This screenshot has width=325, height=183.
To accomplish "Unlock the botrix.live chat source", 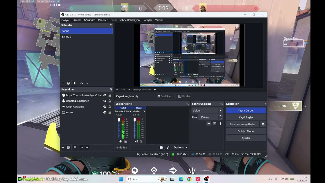I will click(x=110, y=95).
